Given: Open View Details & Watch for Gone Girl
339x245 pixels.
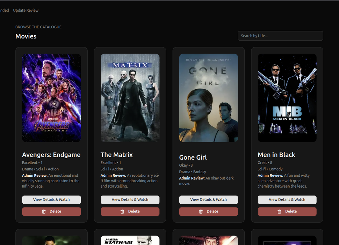Looking at the screenshot, I should (x=208, y=199).
